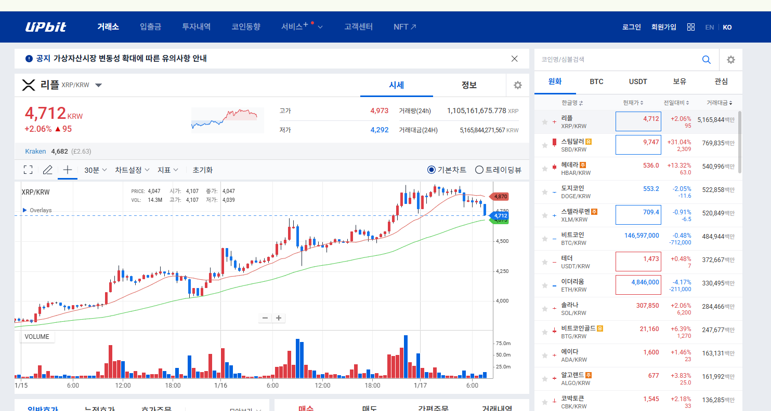Open the 지표 indicators dropdown
This screenshot has width=771, height=411.
click(x=168, y=170)
